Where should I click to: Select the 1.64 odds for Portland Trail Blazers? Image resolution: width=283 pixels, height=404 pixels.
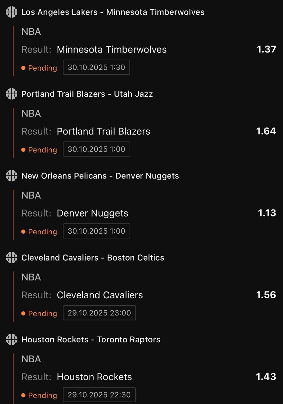[x=266, y=131]
